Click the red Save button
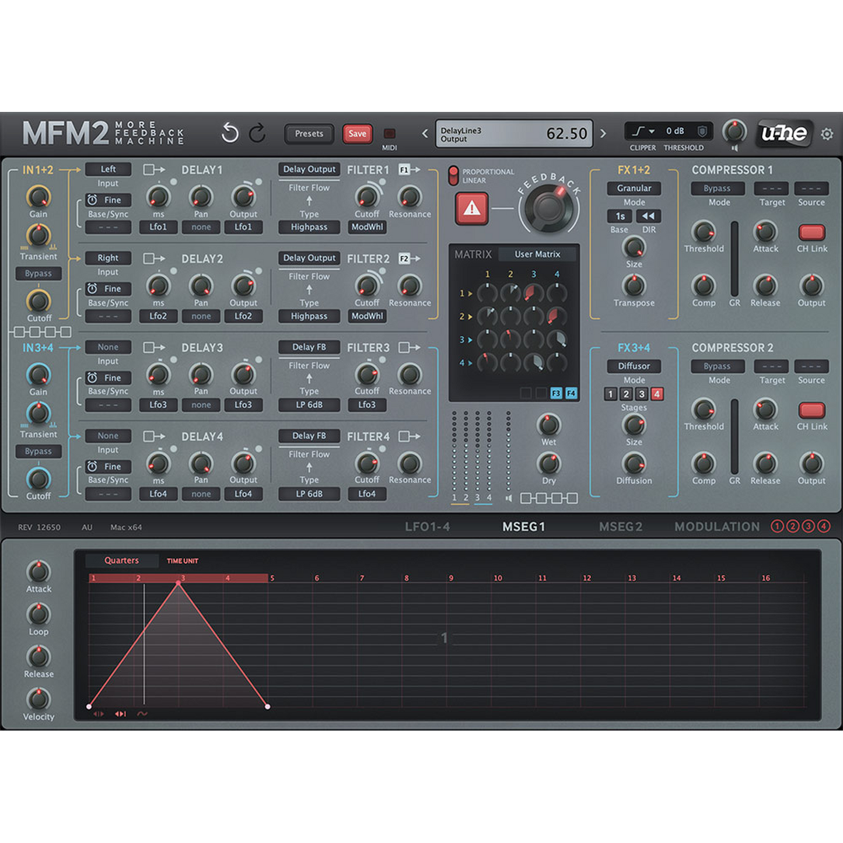The image size is (843, 843). 357,134
